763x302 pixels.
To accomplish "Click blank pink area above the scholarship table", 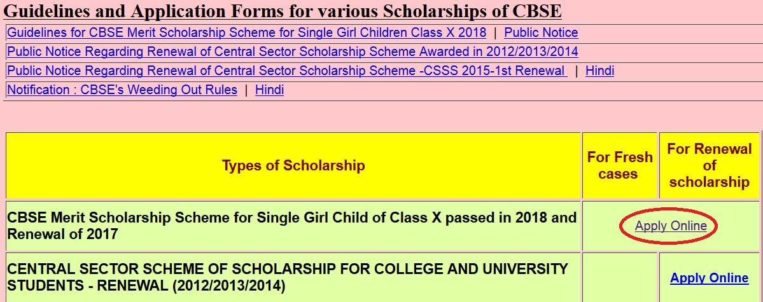I will pos(382,116).
